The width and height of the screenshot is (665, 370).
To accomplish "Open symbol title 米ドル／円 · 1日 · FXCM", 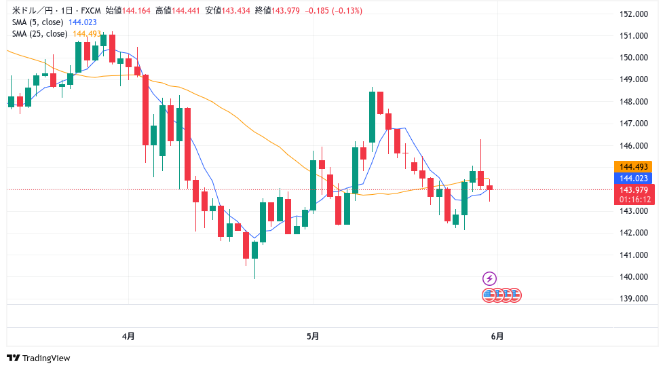I will tap(56, 11).
